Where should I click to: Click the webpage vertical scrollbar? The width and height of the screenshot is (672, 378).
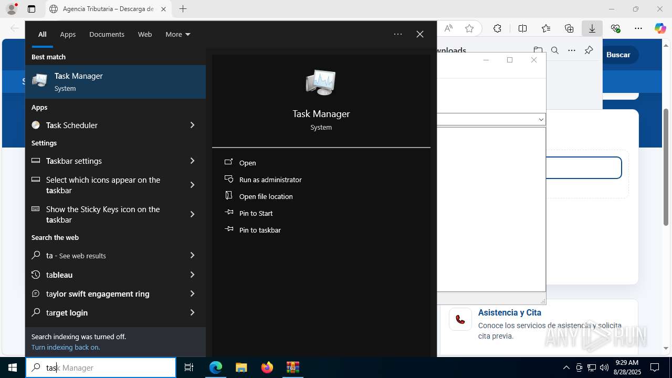[666, 167]
